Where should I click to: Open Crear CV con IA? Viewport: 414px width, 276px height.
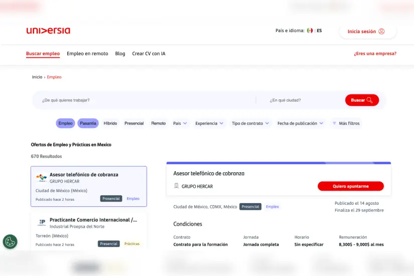click(x=149, y=54)
